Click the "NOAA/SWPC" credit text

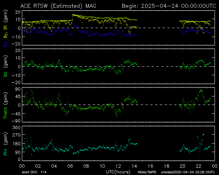pyautogui.click(x=147, y=172)
